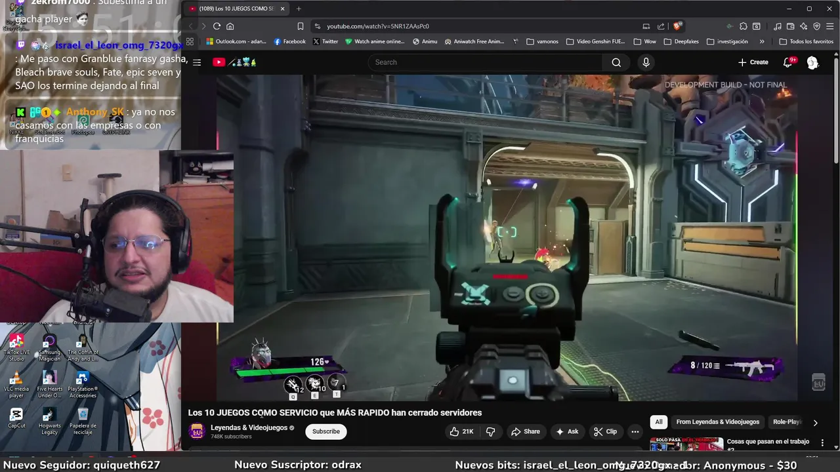Viewport: 840px width, 472px height.
Task: Start voice search with the microphone
Action: tap(646, 62)
